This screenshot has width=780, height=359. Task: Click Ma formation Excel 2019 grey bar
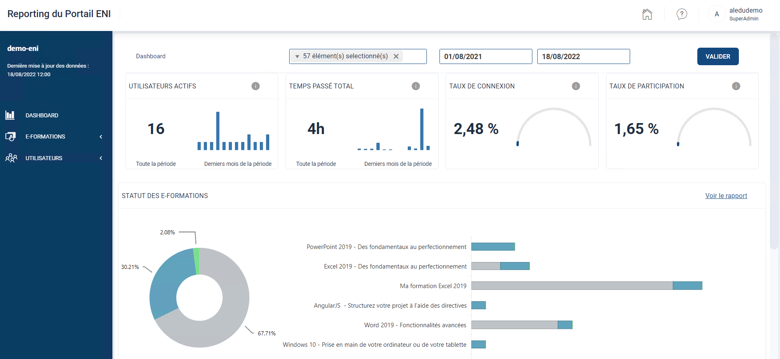(x=572, y=286)
